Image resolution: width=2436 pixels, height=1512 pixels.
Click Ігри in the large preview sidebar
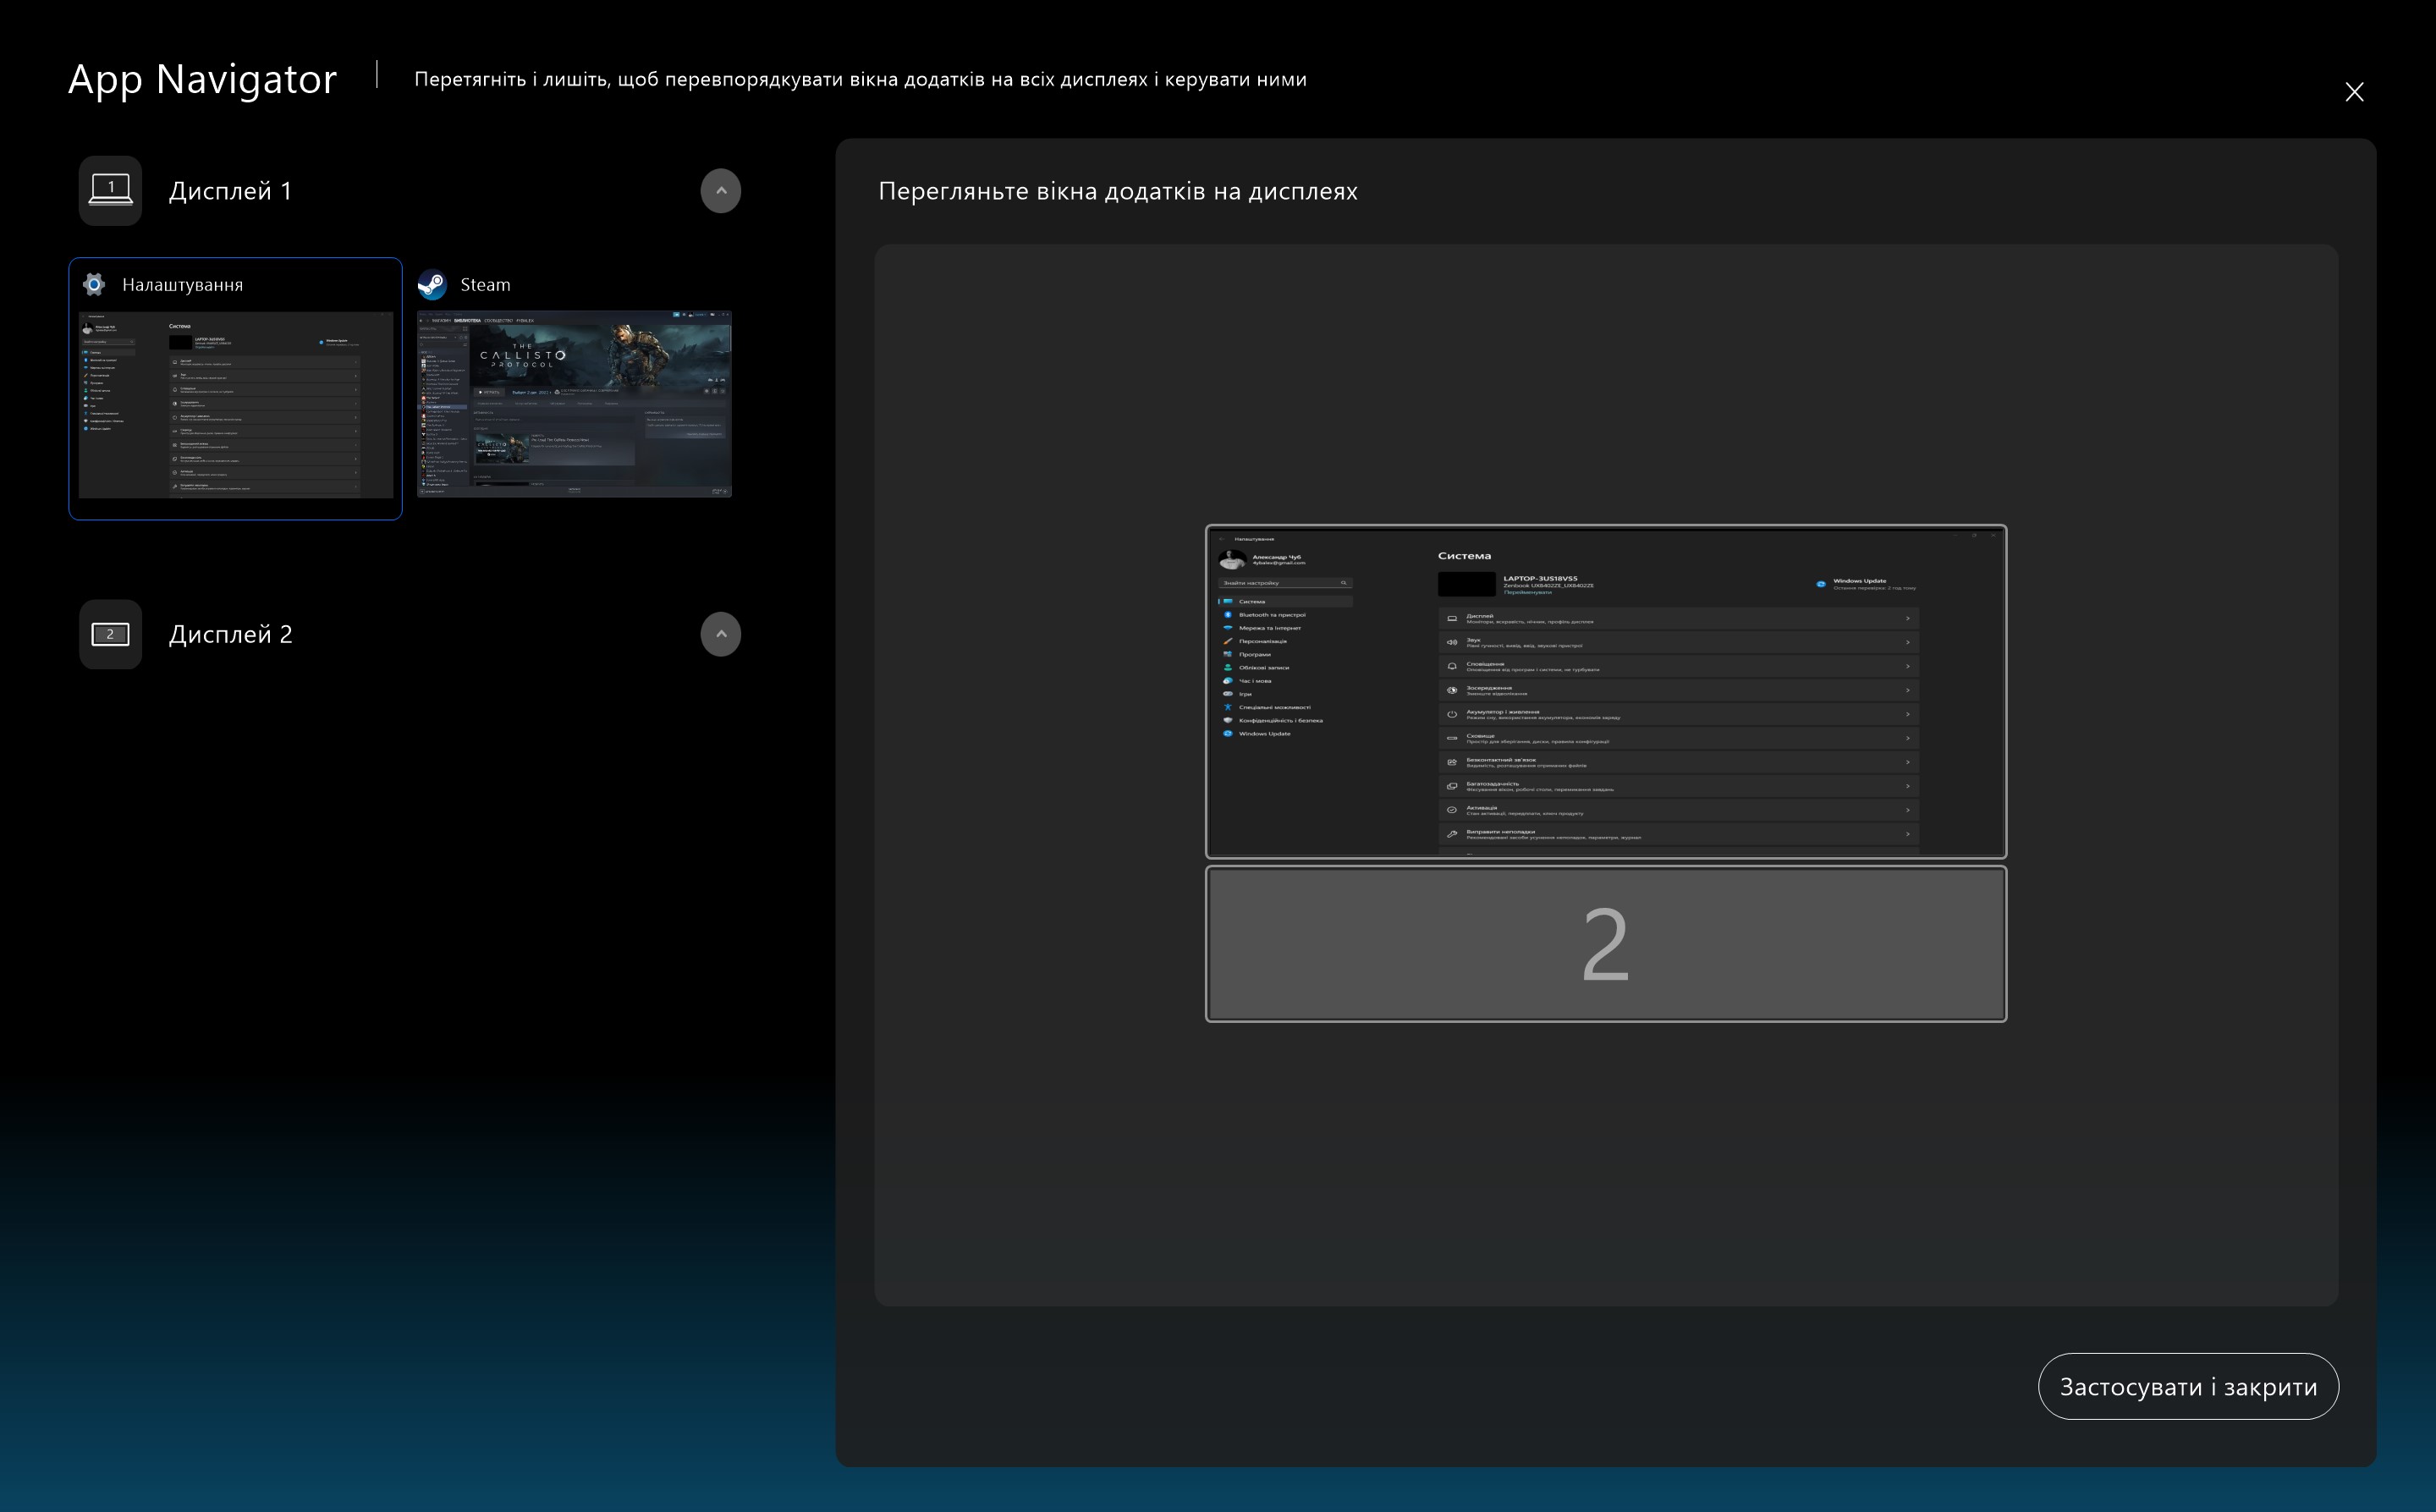[1245, 694]
